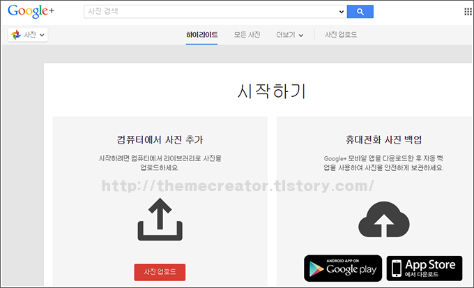Screen dimensions: 474x288
Task: Click the text starting with Google+ 모바일 앱을
Action: pos(383,162)
